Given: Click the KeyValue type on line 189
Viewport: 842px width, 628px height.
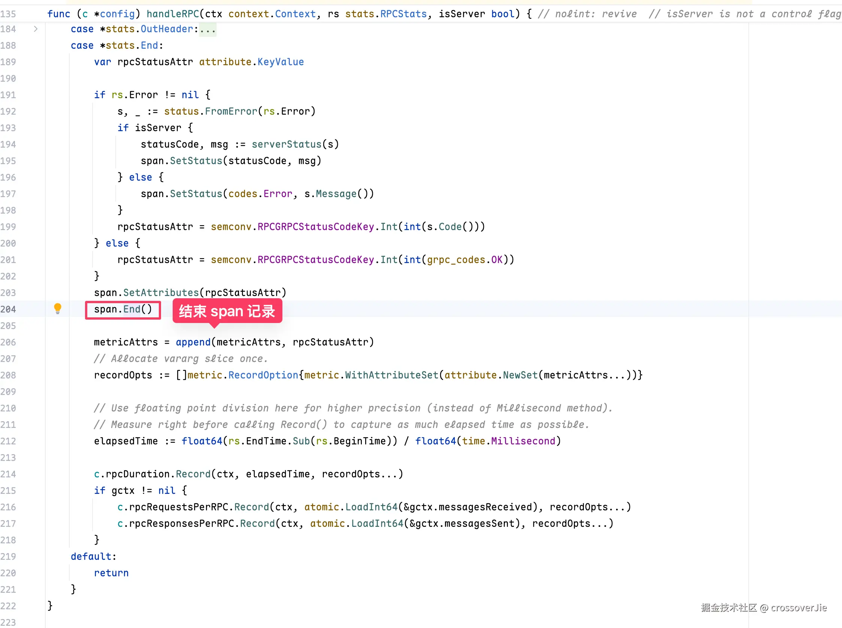Looking at the screenshot, I should point(281,62).
